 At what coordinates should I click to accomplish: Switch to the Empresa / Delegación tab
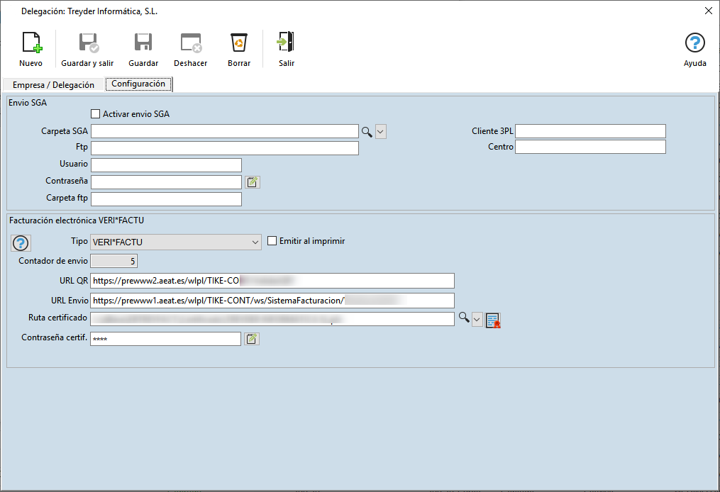click(x=53, y=85)
